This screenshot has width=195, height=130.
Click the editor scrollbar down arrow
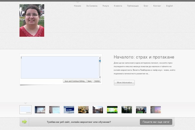pos(100,77)
